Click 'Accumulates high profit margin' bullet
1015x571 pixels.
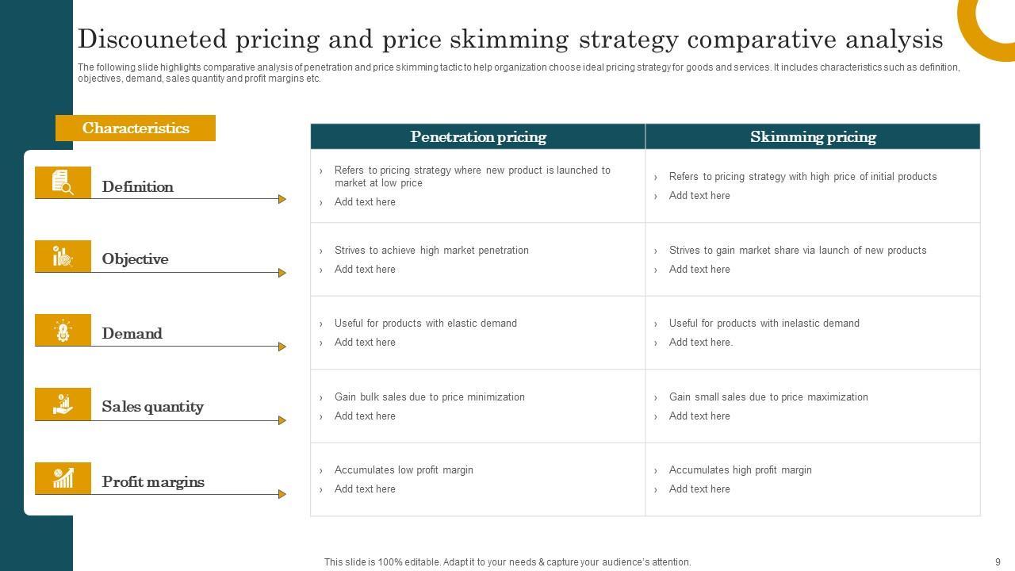pos(740,469)
